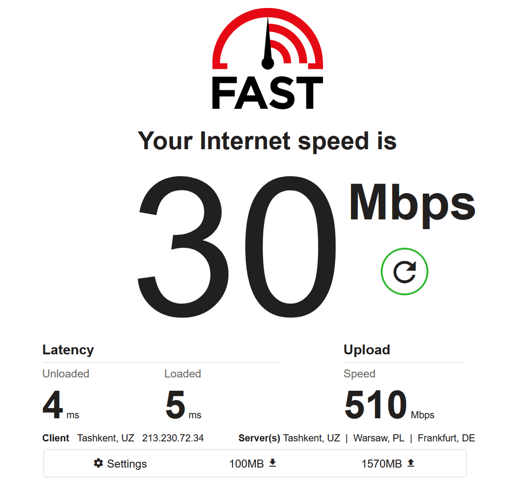This screenshot has height=484, width=511.
Task: Click the green reload test icon
Action: click(x=404, y=271)
